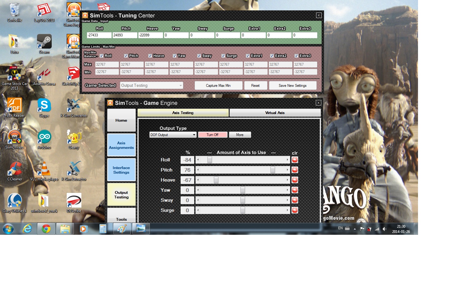Image resolution: width=459 pixels, height=306 pixels.
Task: Clear the Yaw axis with its clr icon
Action: tap(295, 190)
